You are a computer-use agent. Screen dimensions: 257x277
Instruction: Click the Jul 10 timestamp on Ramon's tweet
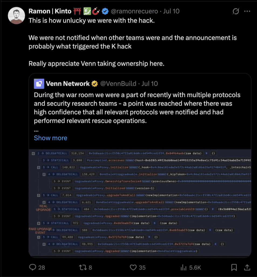172,11
